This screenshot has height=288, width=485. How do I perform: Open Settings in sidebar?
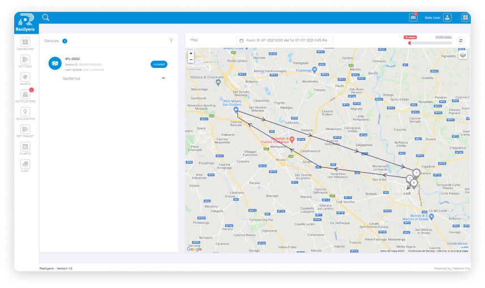click(25, 61)
